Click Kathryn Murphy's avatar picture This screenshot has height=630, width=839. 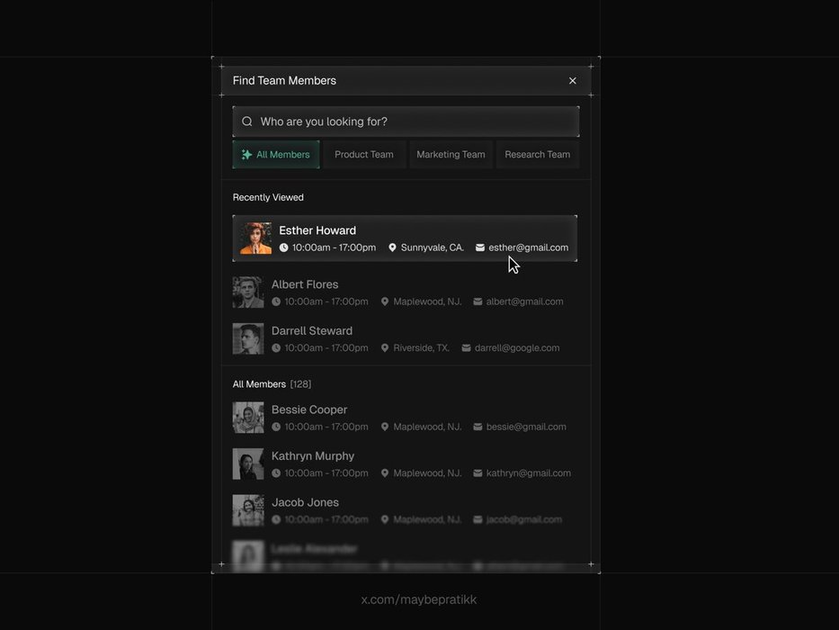pos(248,463)
